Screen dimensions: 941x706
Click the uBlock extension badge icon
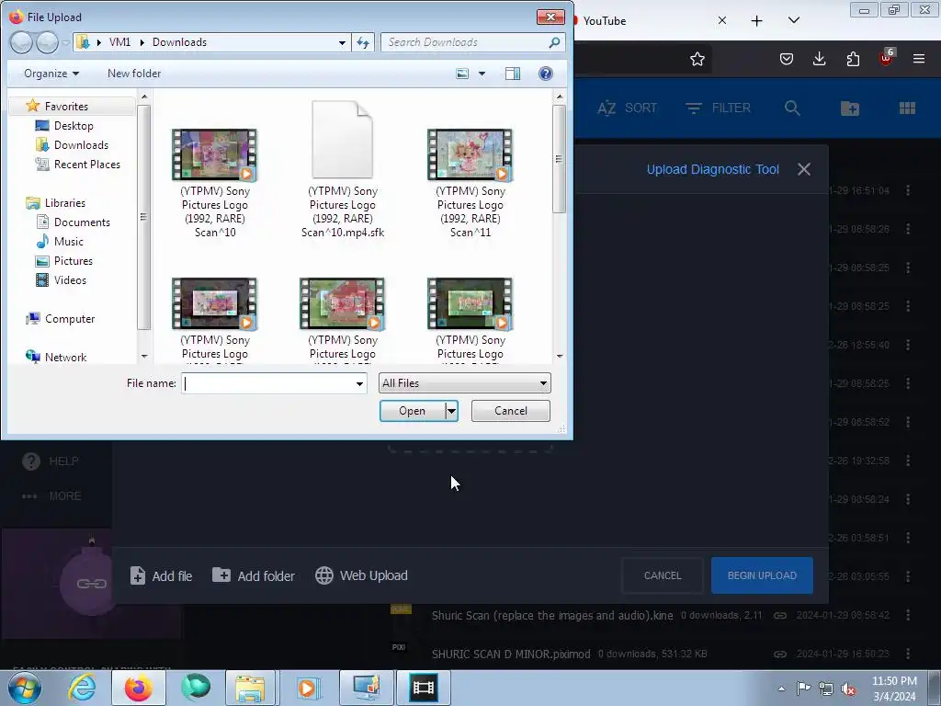886,58
